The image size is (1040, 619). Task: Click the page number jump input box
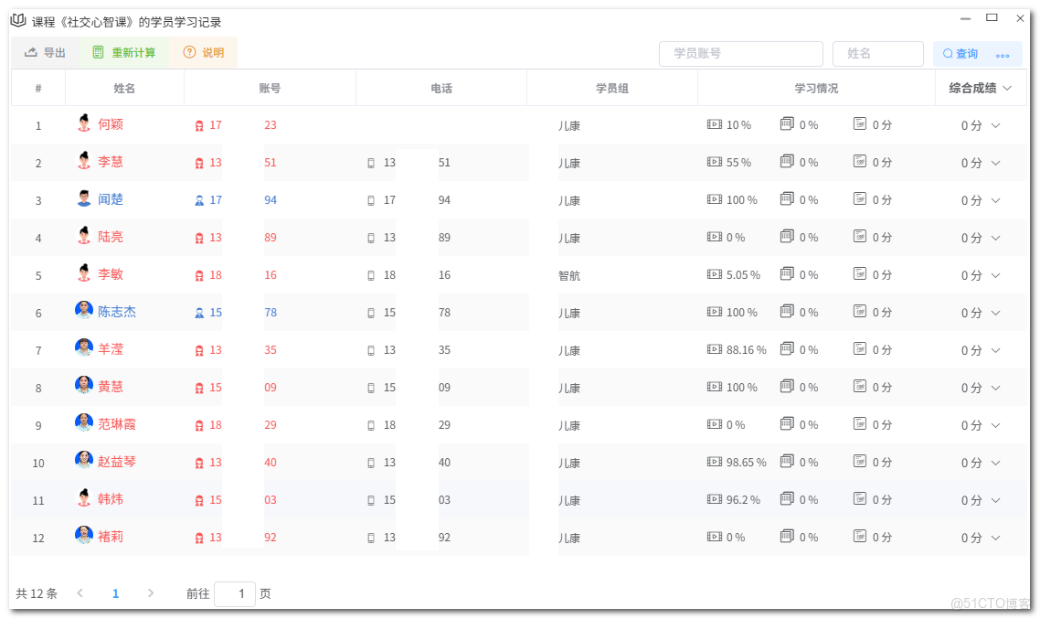pos(235,593)
